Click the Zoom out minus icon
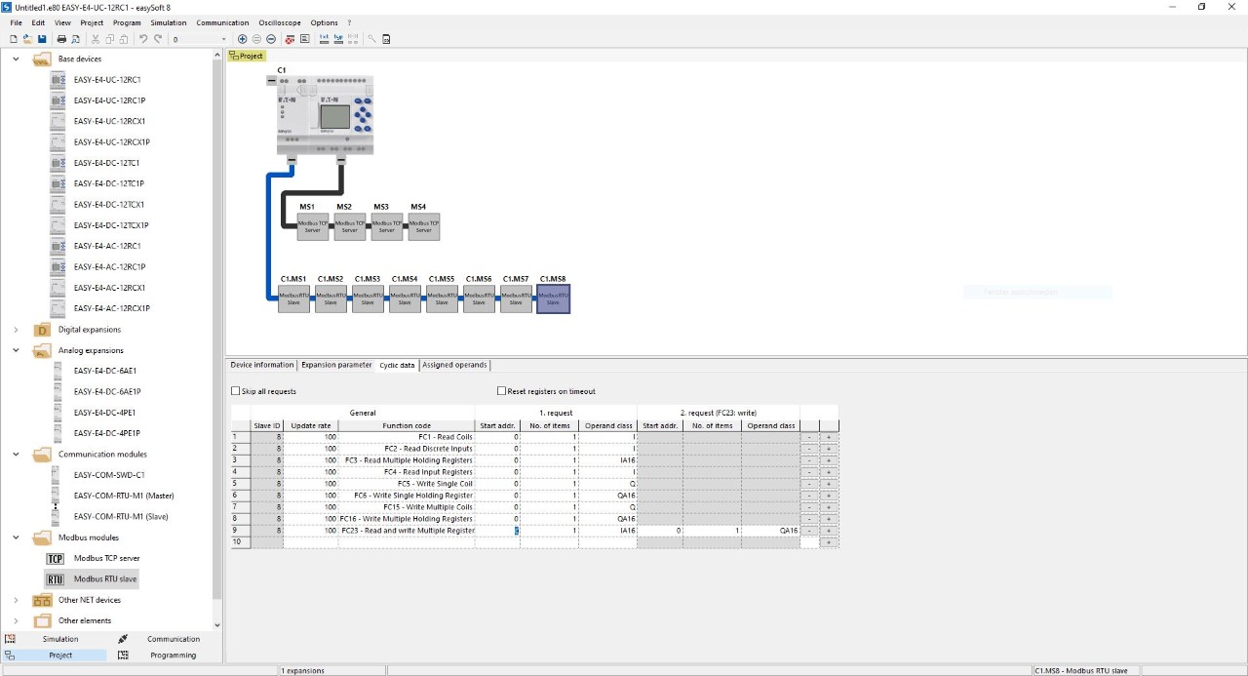This screenshot has height=676, width=1248. coord(270,39)
